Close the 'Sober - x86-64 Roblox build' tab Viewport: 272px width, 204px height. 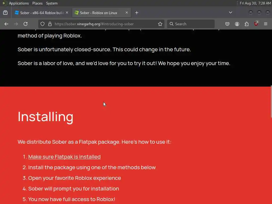[67, 13]
